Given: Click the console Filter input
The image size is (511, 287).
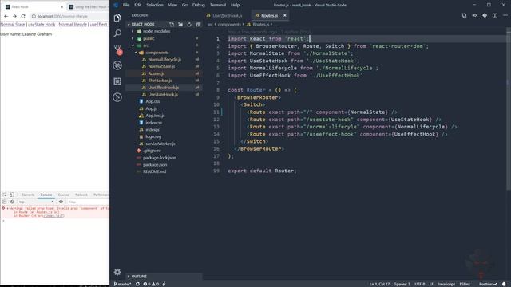Looking at the screenshot, I should point(88,202).
